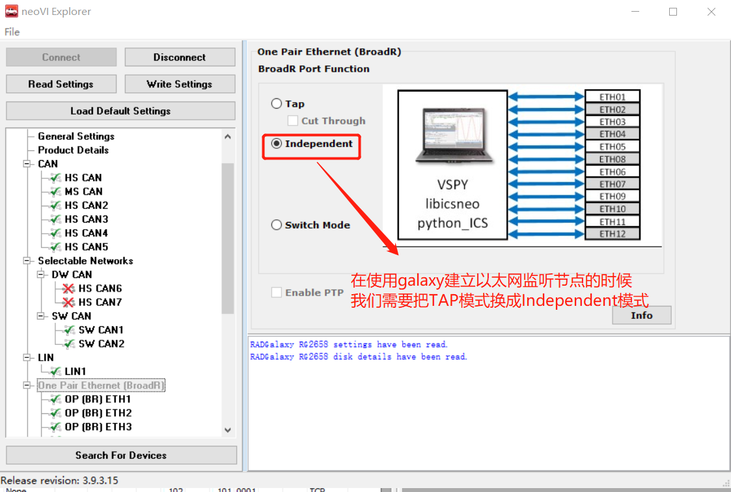Click the HS CAN2 status icon
Viewport: 731px width, 492px height.
pos(55,206)
